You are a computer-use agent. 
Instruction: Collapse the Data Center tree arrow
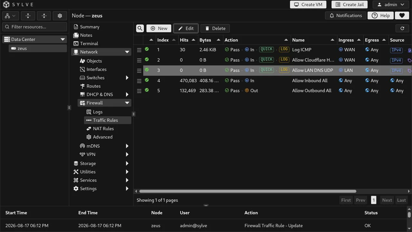tap(63, 39)
